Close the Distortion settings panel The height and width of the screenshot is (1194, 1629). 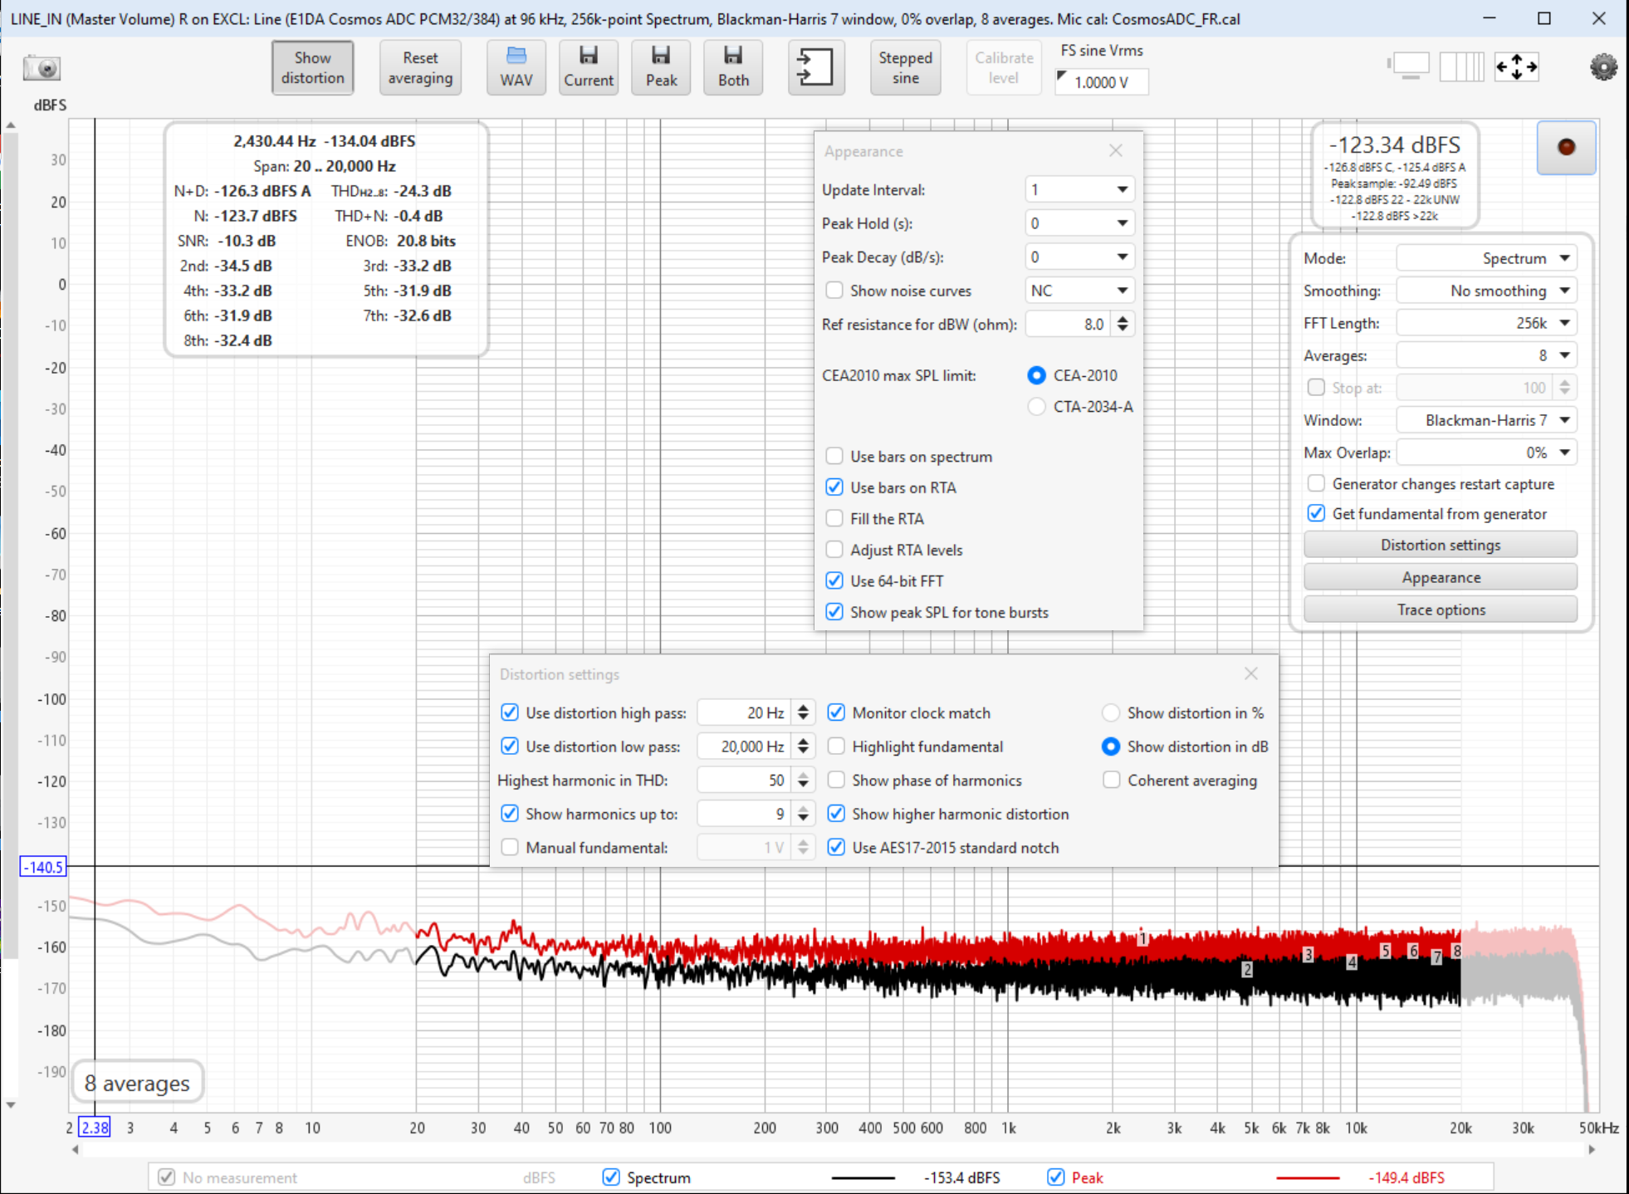1251,674
